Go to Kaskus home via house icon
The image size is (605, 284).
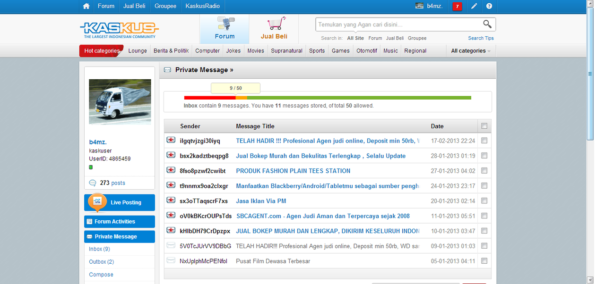(86, 6)
